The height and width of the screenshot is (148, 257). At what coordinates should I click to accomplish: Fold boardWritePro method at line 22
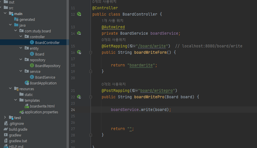pyautogui.click(x=91, y=97)
